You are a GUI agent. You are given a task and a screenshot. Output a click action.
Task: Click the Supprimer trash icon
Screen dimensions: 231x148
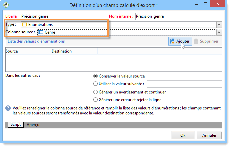coord(196,41)
